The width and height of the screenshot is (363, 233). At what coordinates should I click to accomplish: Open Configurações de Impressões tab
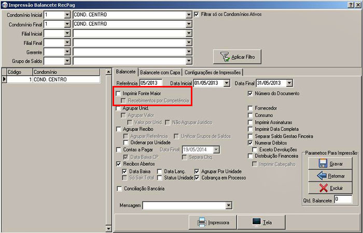click(213, 72)
